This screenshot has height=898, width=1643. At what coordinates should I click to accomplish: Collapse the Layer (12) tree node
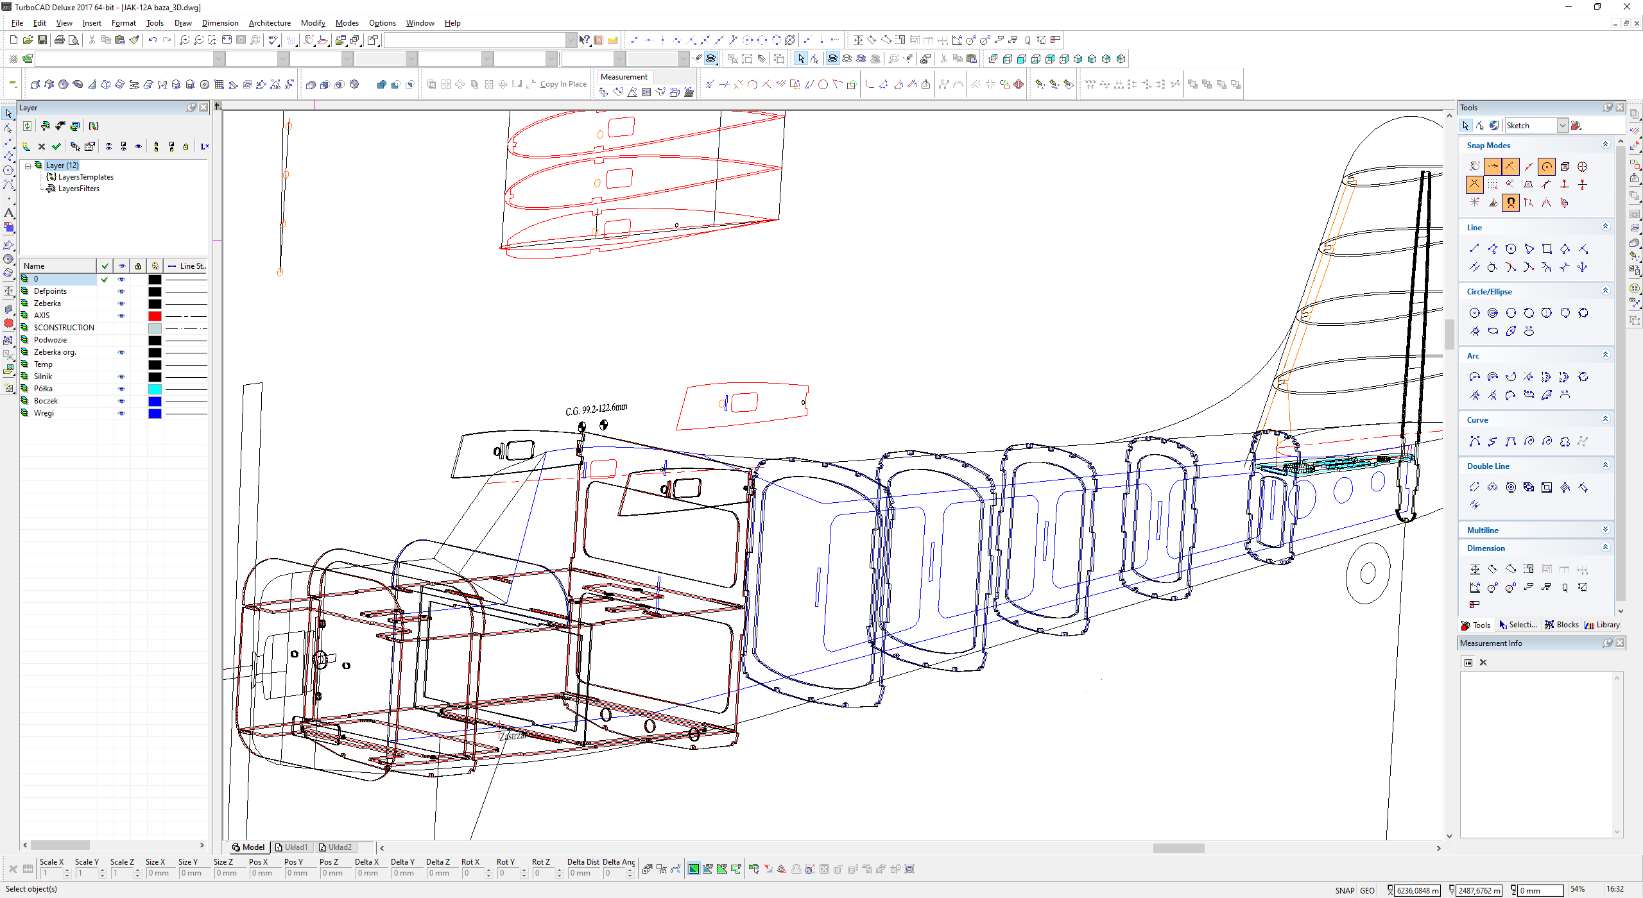point(28,165)
